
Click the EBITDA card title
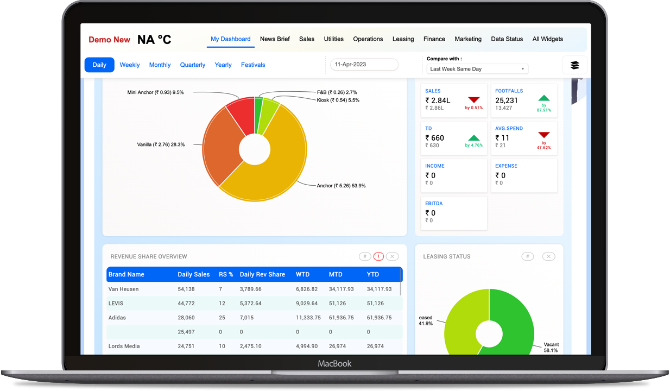click(434, 203)
